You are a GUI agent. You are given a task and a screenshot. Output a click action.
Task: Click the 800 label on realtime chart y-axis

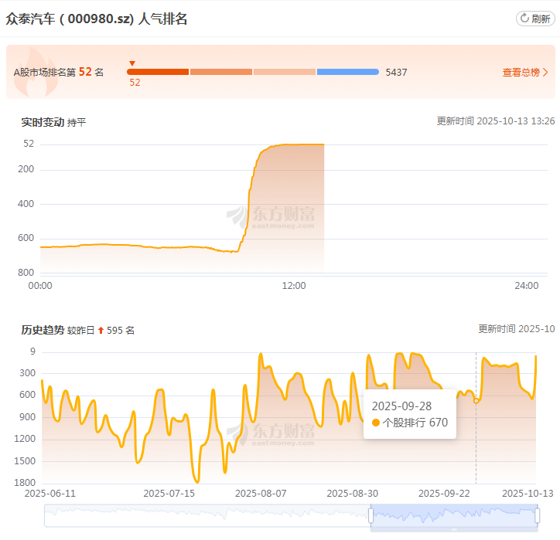tap(26, 273)
